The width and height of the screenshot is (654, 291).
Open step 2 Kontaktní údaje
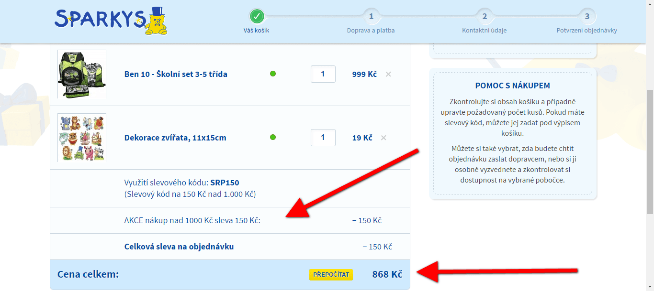[x=484, y=17]
